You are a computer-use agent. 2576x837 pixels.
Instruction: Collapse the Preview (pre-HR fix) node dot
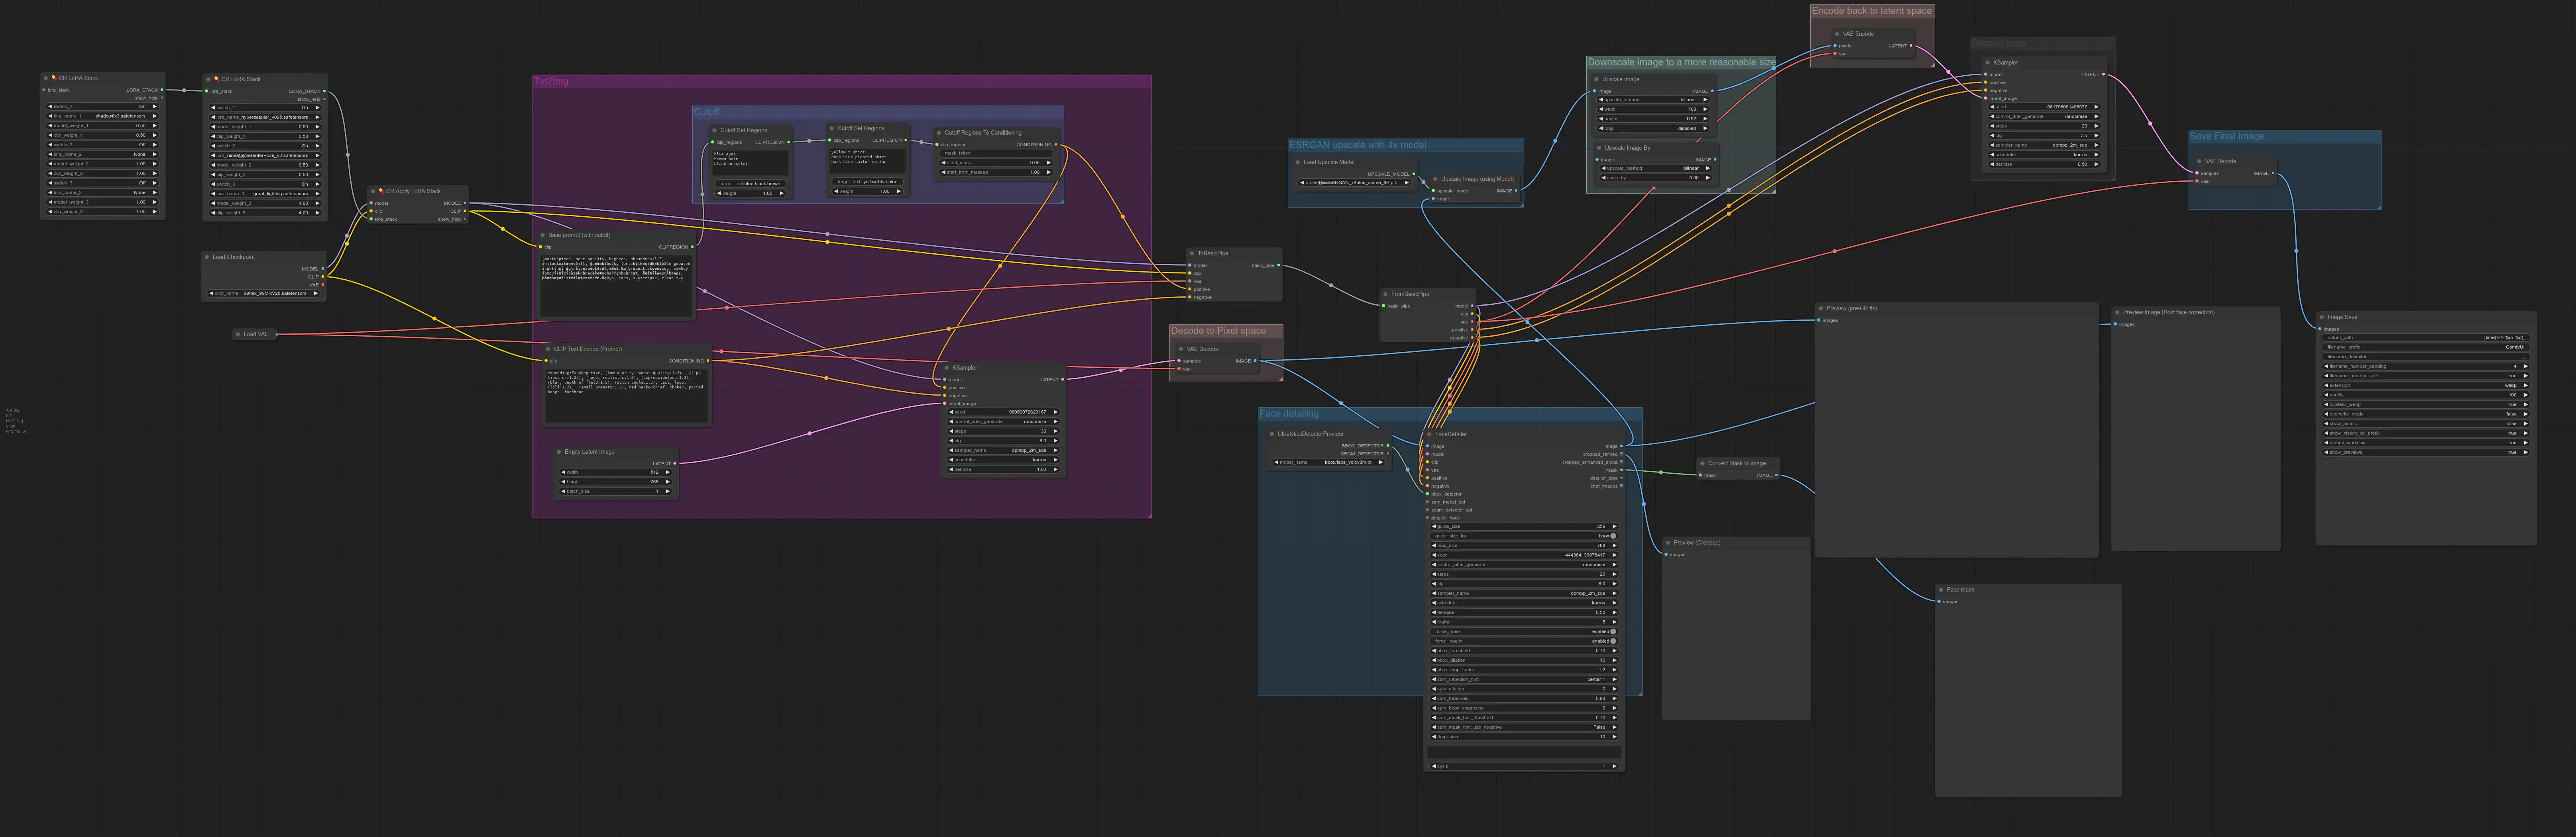(x=1821, y=308)
